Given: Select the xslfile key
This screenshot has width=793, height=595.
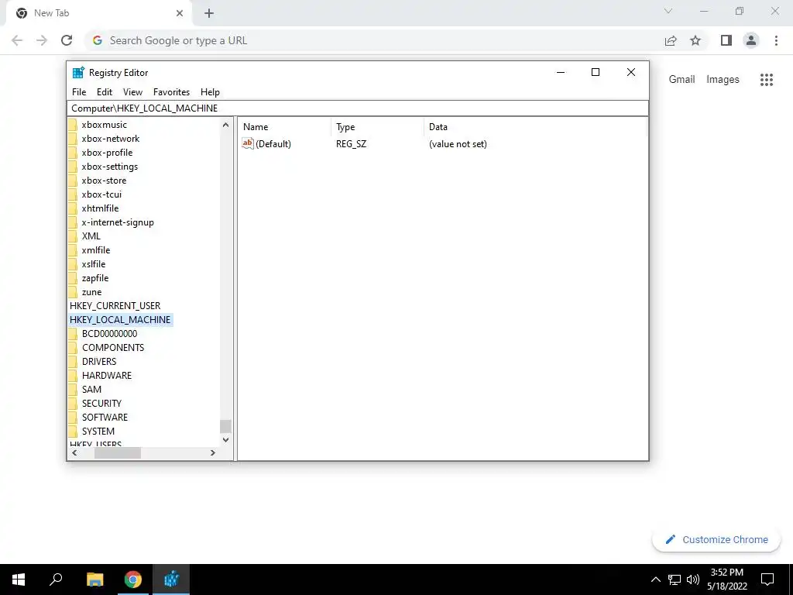Looking at the screenshot, I should pyautogui.click(x=94, y=264).
